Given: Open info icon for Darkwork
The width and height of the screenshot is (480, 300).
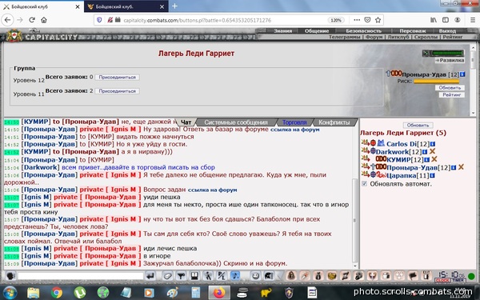Looking at the screenshot, I should [x=425, y=152].
